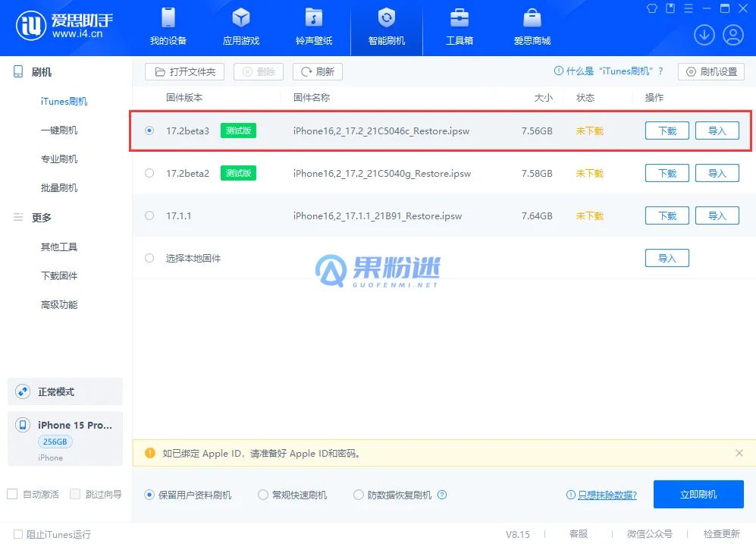
Task: Open 一键刷机 in the sidebar
Action: point(59,130)
